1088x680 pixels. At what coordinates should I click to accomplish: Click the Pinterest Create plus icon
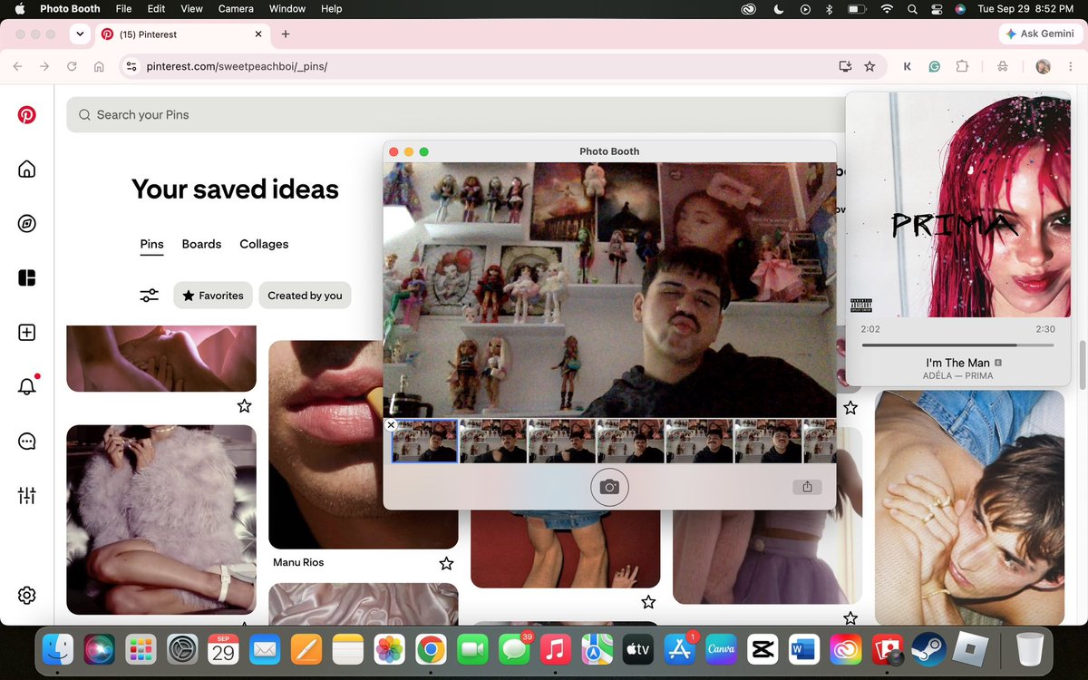point(27,333)
